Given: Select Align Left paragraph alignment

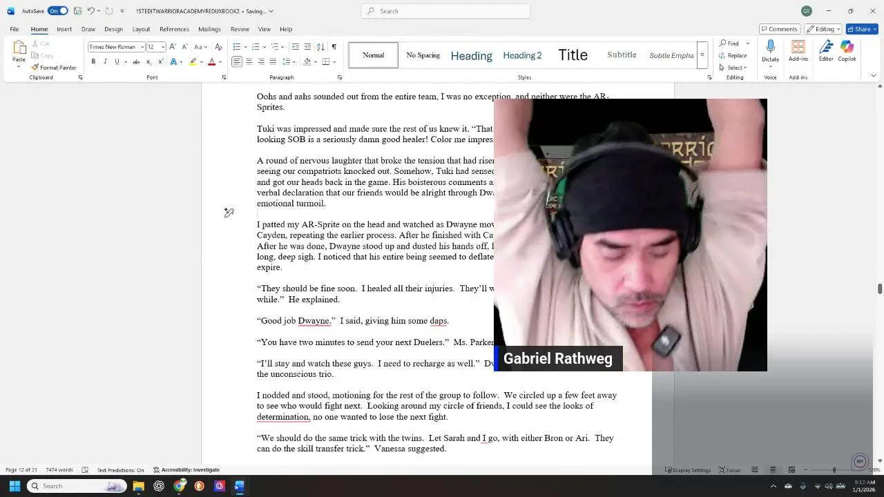Looking at the screenshot, I should tap(237, 61).
